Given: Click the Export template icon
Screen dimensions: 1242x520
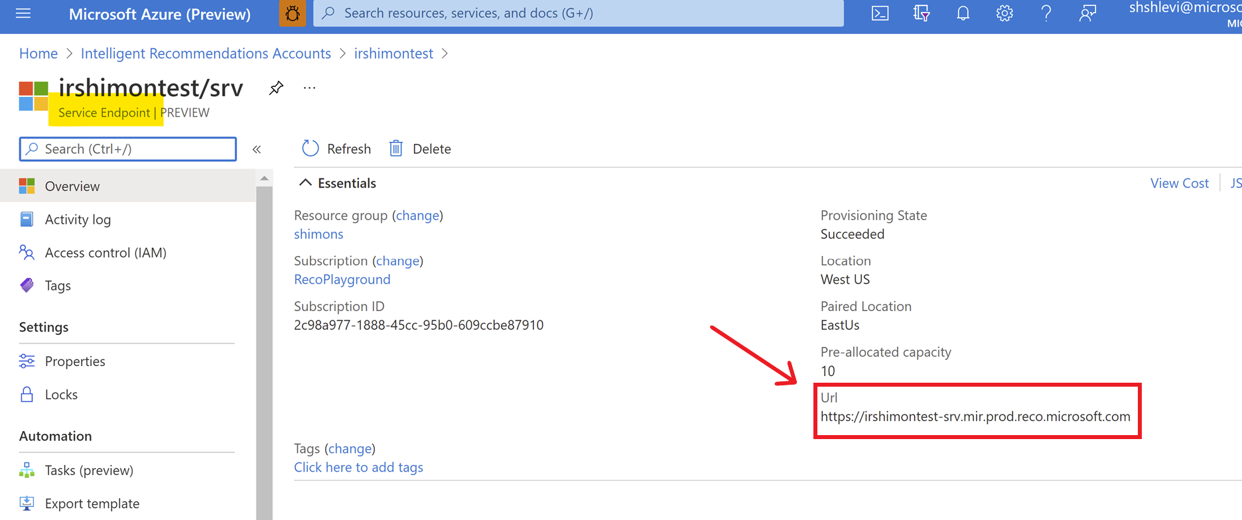Looking at the screenshot, I should click(x=27, y=503).
